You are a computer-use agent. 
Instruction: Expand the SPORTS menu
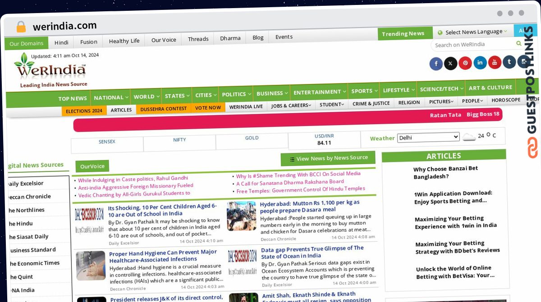[x=364, y=91]
